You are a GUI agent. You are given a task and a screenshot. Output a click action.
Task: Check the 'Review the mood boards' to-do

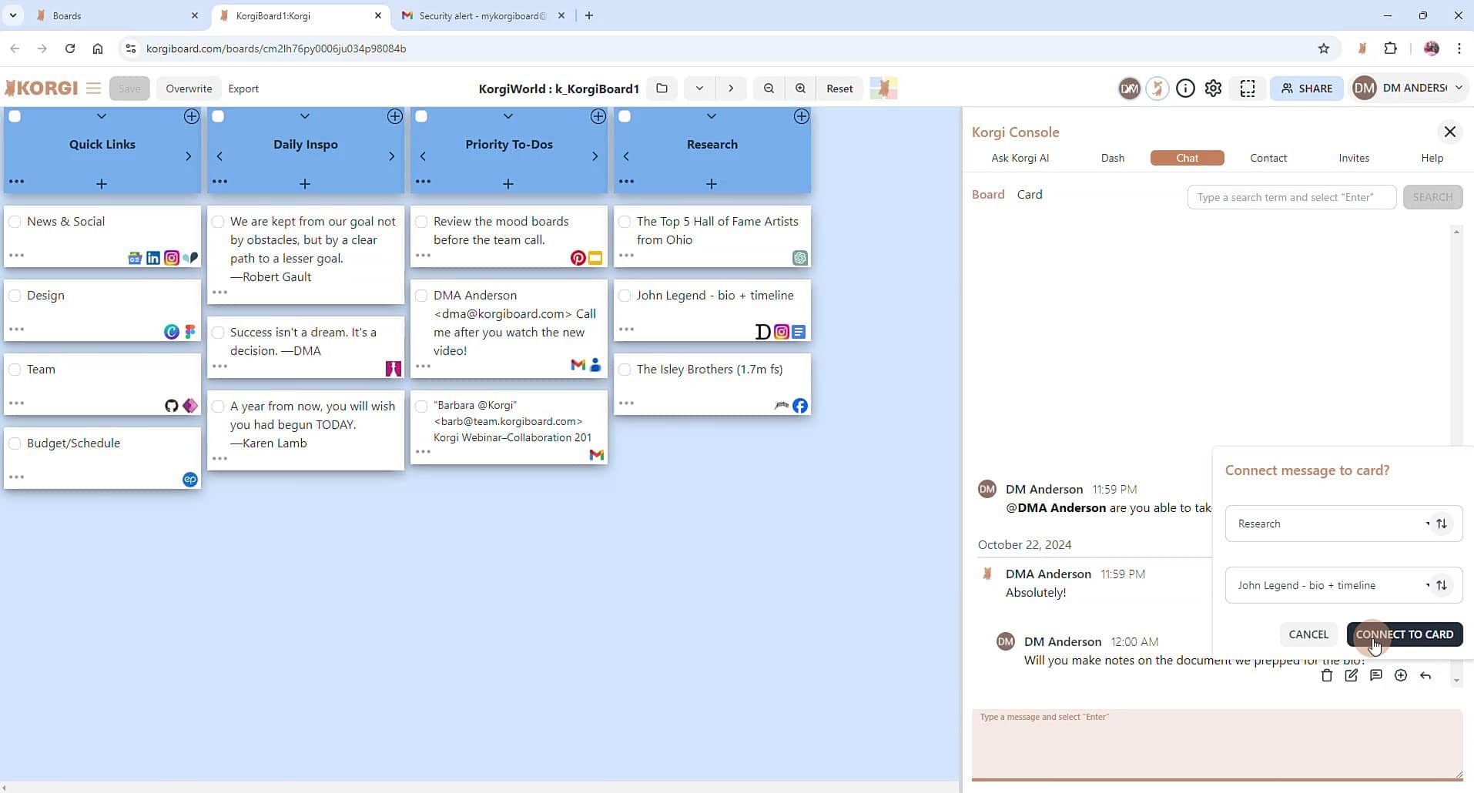(x=421, y=222)
